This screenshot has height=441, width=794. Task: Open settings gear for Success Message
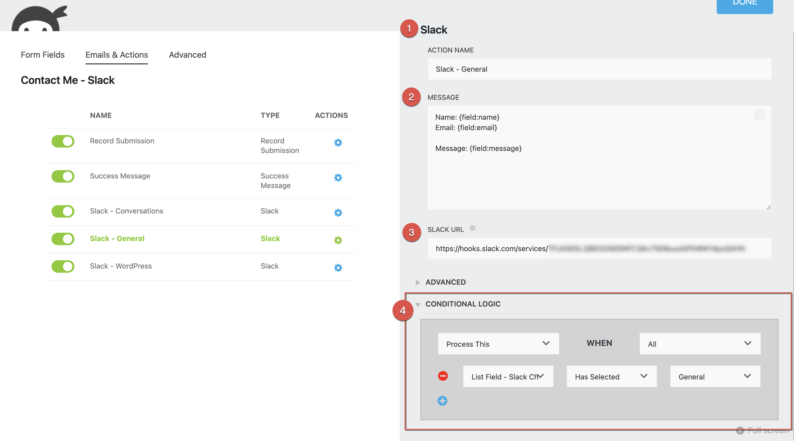click(338, 178)
